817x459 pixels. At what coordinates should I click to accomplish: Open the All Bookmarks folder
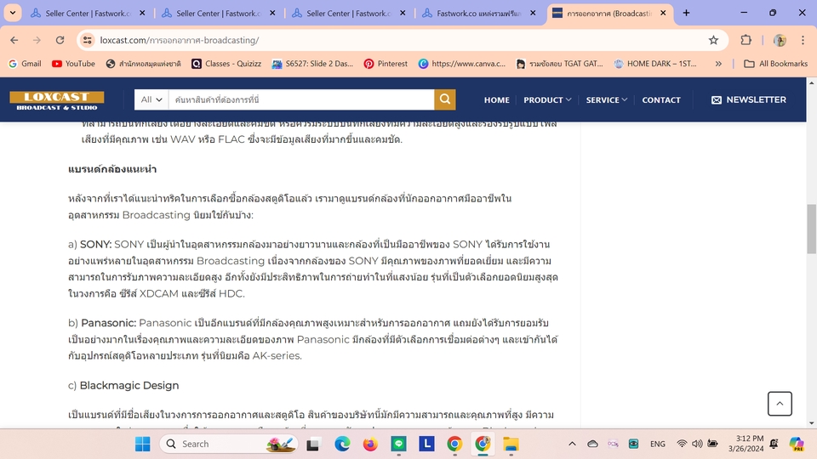(776, 64)
